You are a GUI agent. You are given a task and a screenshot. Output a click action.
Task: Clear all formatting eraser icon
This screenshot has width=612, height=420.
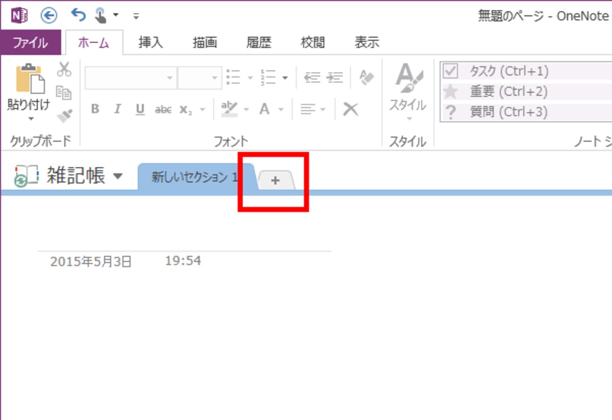point(366,77)
